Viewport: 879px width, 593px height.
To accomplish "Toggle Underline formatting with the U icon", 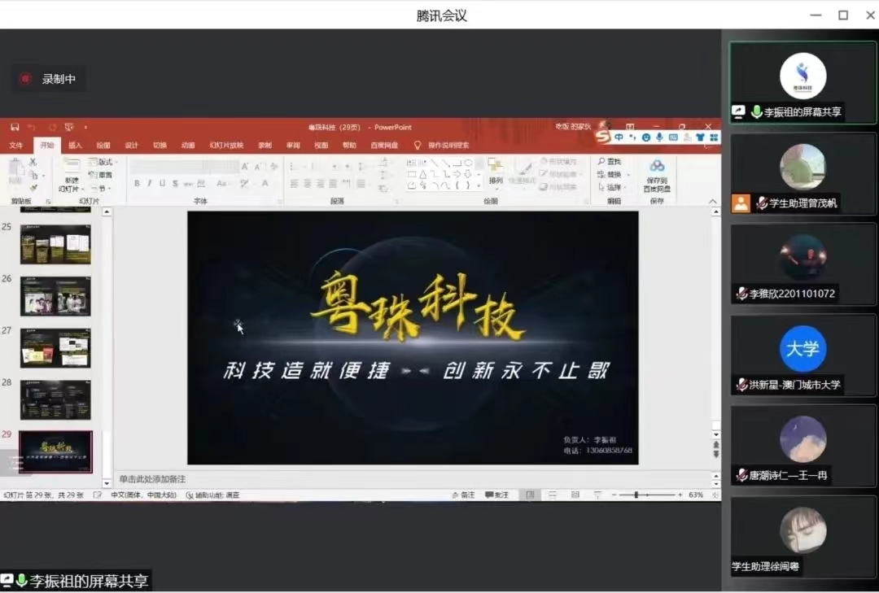I will click(162, 183).
